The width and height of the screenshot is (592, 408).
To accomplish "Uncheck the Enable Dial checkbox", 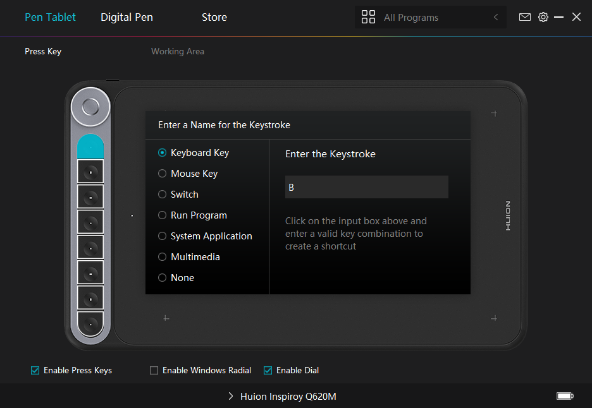I will (x=268, y=371).
